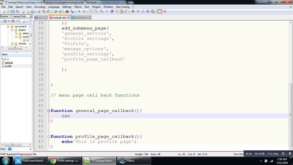The image size is (293, 165).
Task: Switch to the general.php tab
Action: point(81,17)
